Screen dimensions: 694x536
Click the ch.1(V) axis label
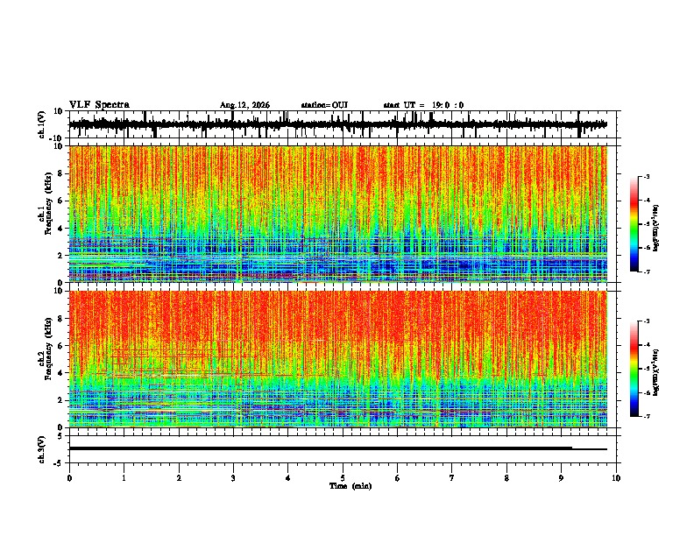[x=42, y=124]
